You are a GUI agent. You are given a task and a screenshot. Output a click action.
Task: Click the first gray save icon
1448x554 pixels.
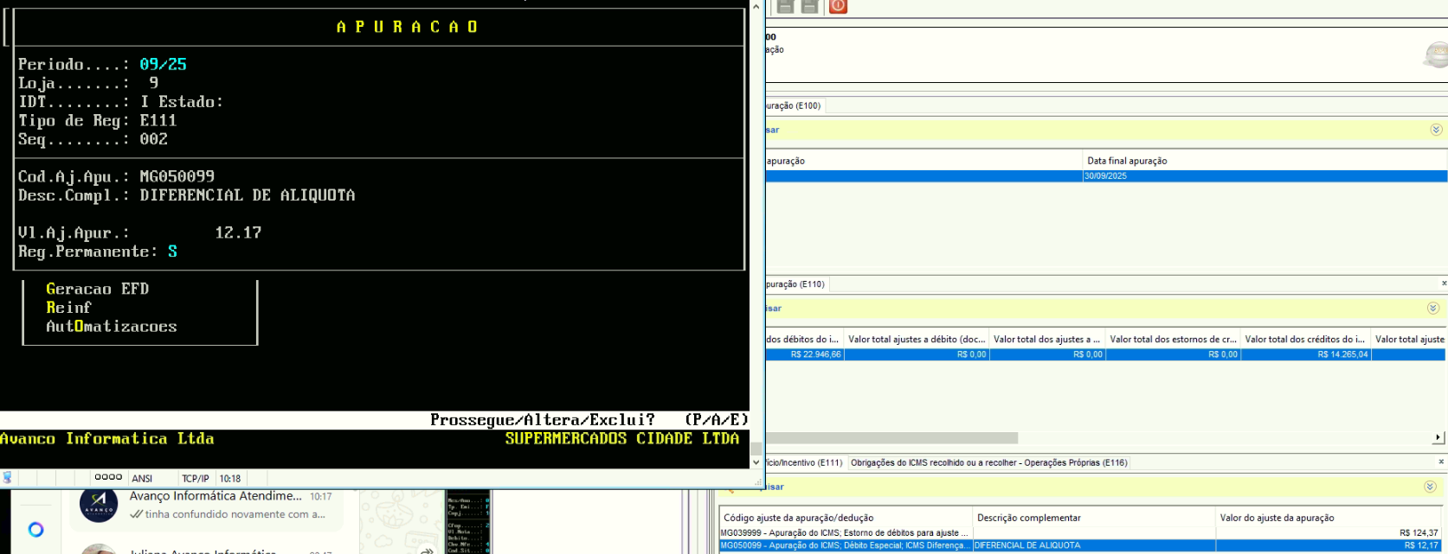tap(785, 6)
